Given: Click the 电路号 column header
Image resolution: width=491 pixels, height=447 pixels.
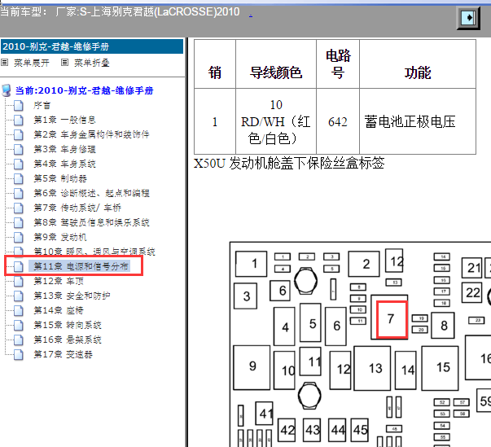Looking at the screenshot, I should 338,64.
